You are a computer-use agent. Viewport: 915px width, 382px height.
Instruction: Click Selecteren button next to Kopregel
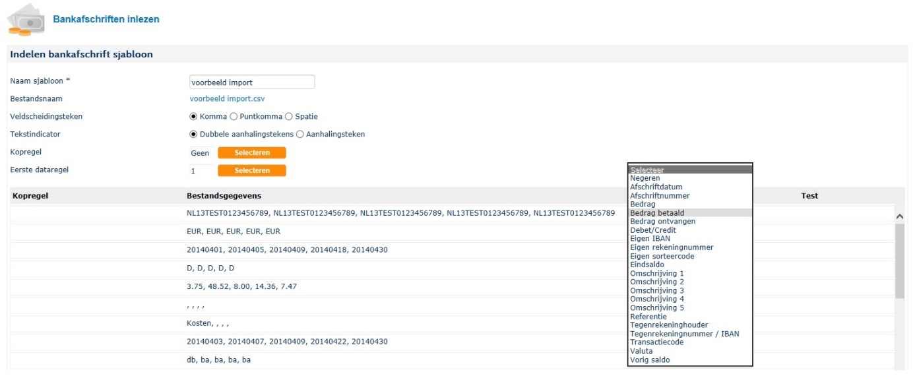tap(252, 153)
